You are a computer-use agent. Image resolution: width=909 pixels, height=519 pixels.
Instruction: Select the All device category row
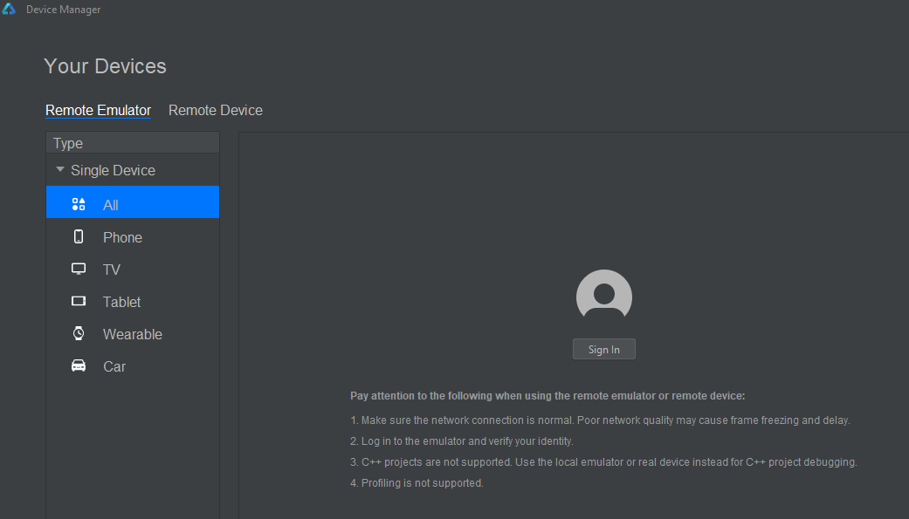point(133,202)
